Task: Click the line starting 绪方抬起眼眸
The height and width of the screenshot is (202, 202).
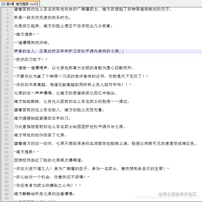Action: 72,102
